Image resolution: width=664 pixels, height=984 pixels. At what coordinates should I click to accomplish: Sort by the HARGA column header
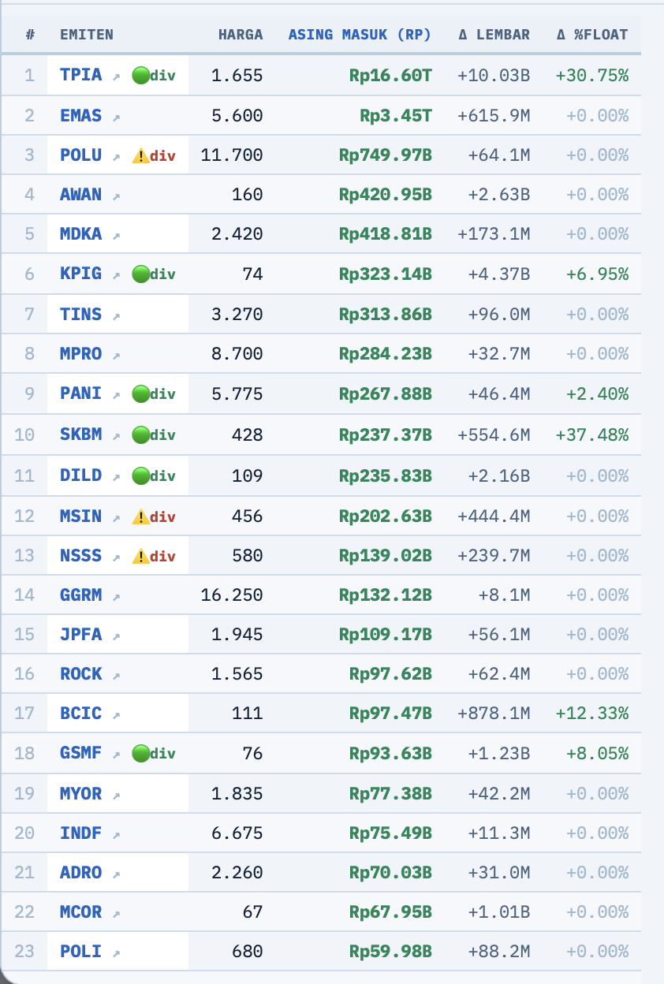(x=241, y=35)
